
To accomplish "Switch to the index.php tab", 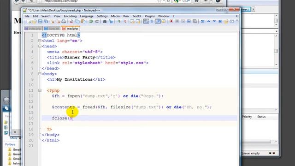I will coord(33,29).
